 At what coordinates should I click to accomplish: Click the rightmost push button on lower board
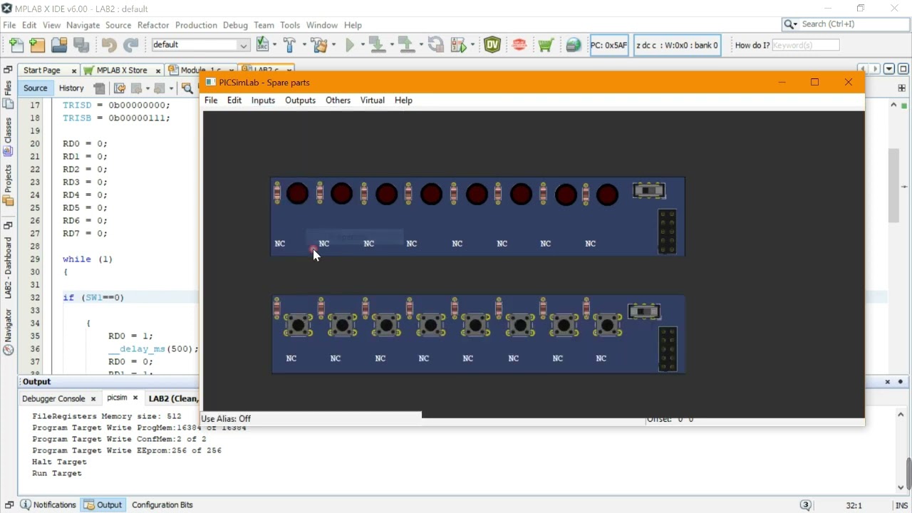coord(608,326)
